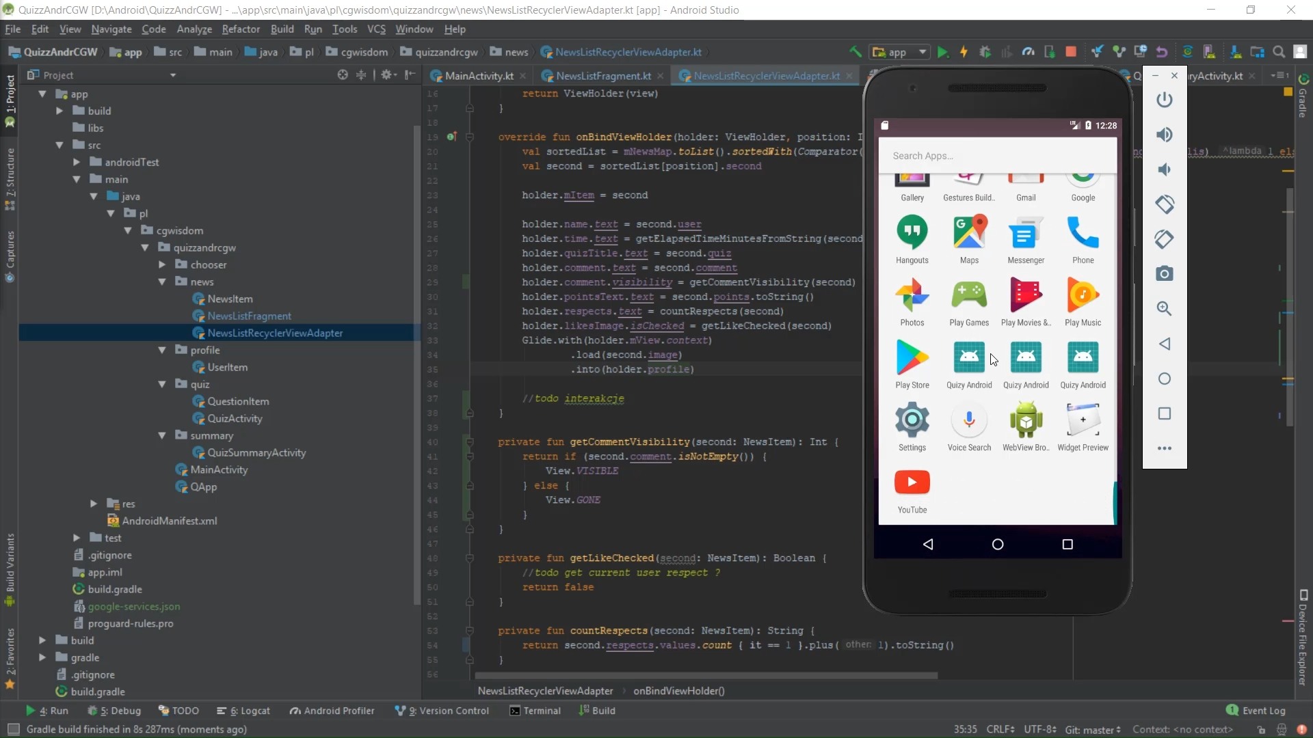Switch to the NewsListFragment.kt tab
The image size is (1313, 738).
coord(602,76)
